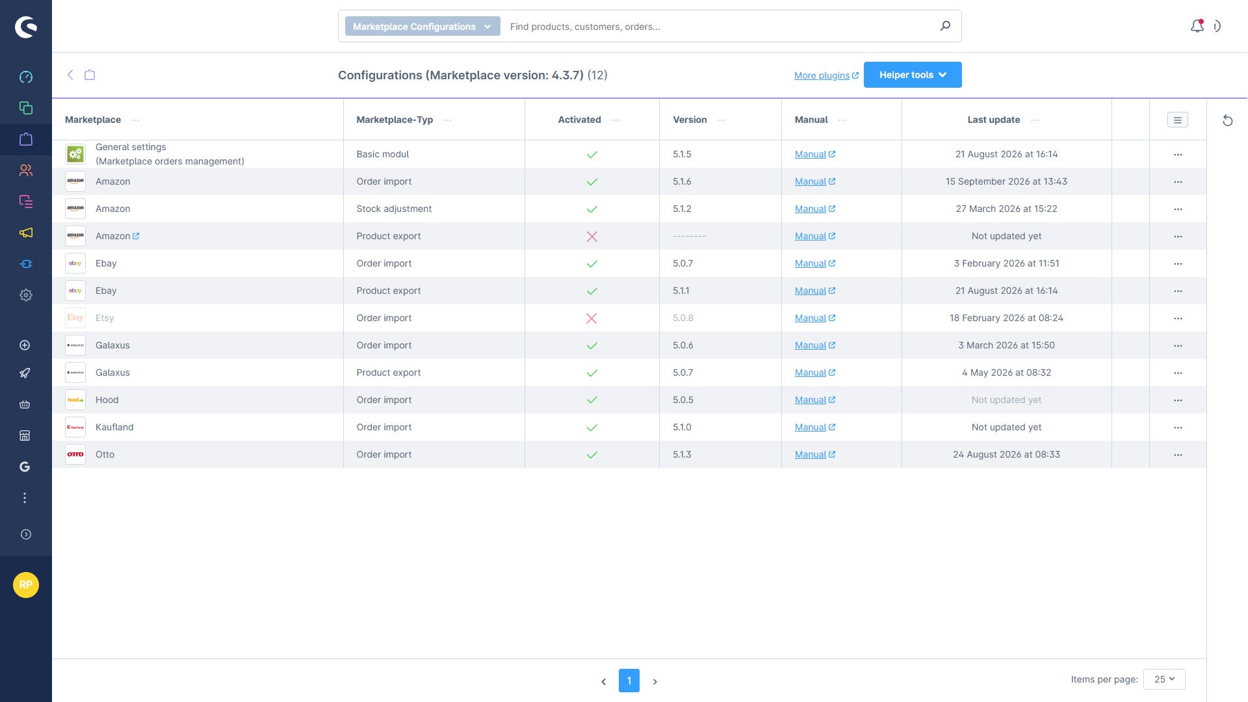Click the Google G icon in sidebar
The image size is (1248, 702).
coord(25,467)
